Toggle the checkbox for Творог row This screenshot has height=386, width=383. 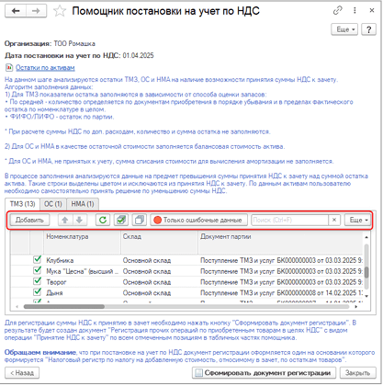pos(37,281)
